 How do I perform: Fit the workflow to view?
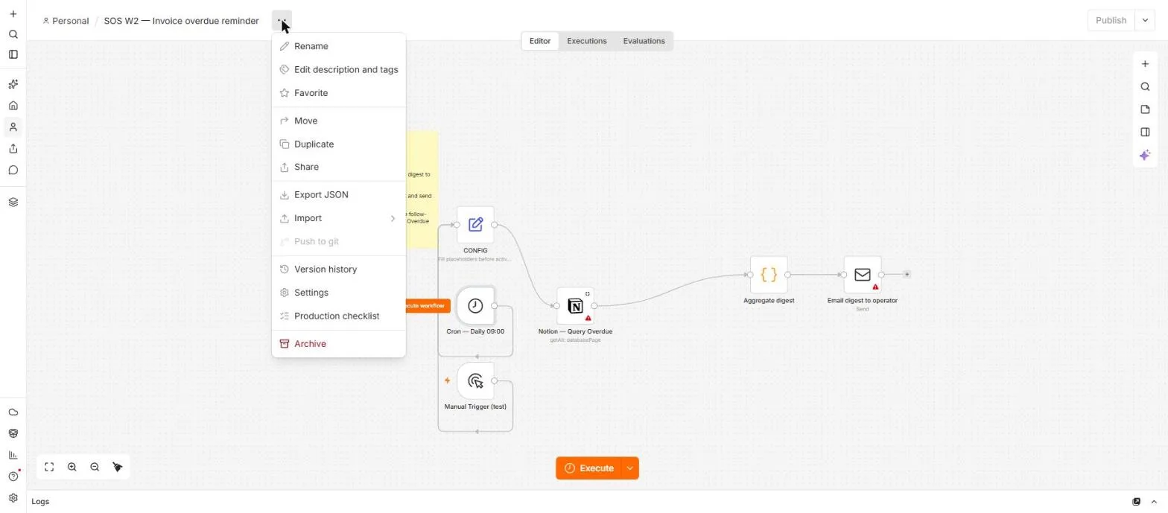pyautogui.click(x=49, y=467)
